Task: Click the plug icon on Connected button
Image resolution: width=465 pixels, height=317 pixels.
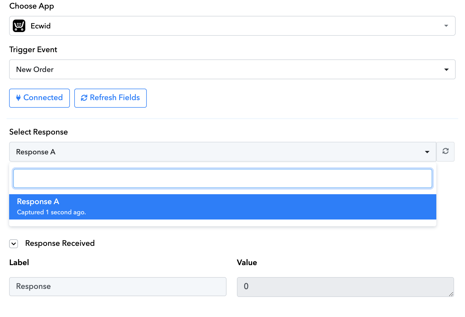Action: [18, 98]
